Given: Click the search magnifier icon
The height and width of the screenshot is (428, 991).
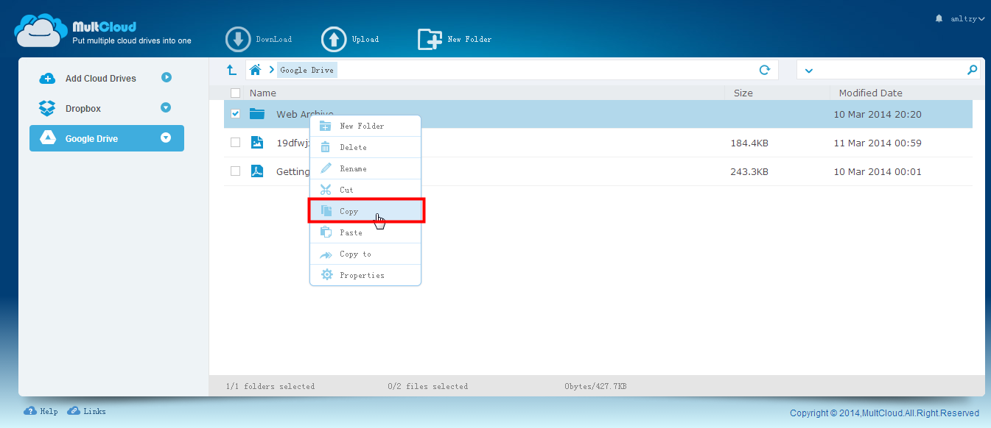Looking at the screenshot, I should click(x=972, y=70).
